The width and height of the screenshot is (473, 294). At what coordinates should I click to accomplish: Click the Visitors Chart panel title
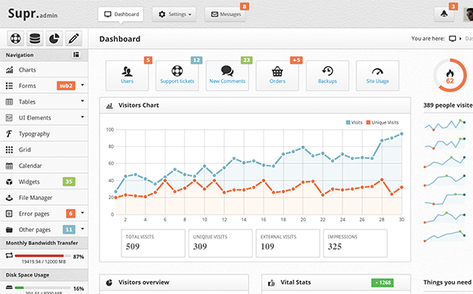(139, 105)
